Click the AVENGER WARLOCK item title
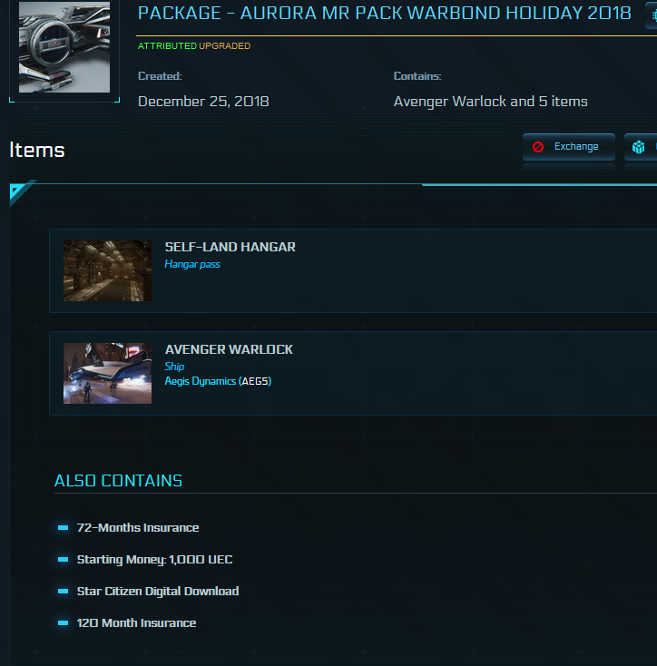 229,349
